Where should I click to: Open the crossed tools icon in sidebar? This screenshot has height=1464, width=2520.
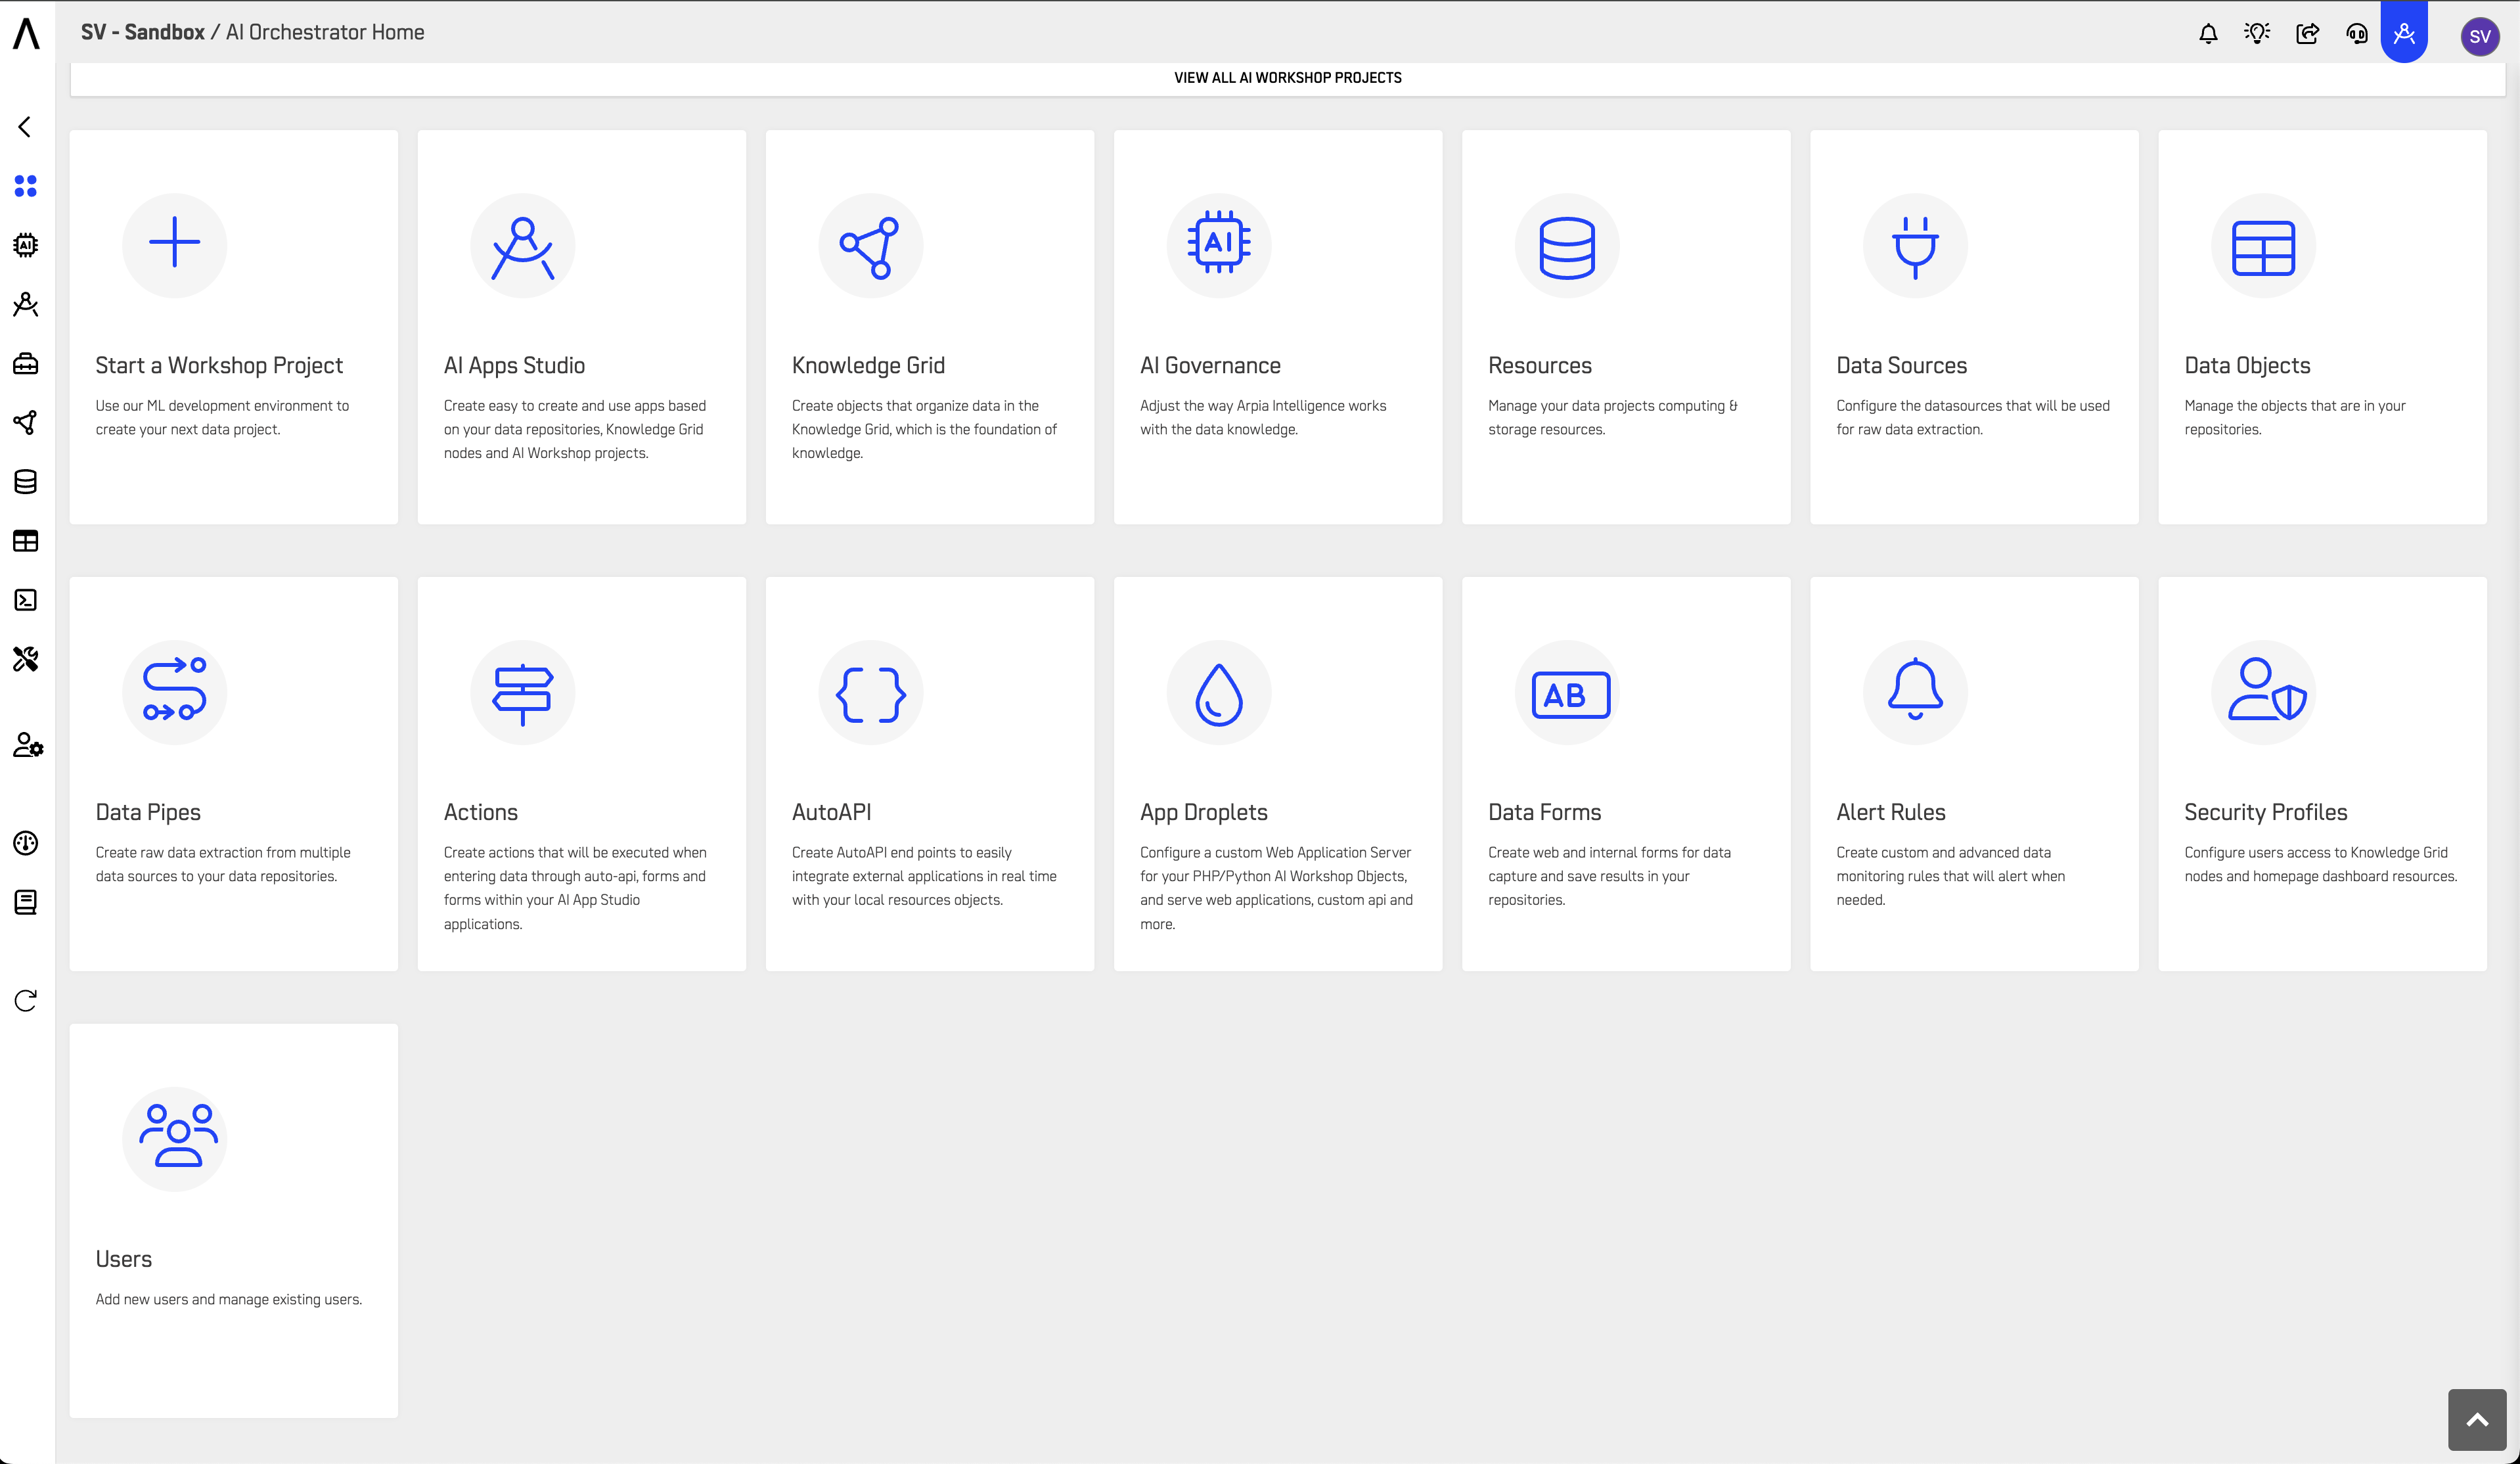pyautogui.click(x=25, y=659)
